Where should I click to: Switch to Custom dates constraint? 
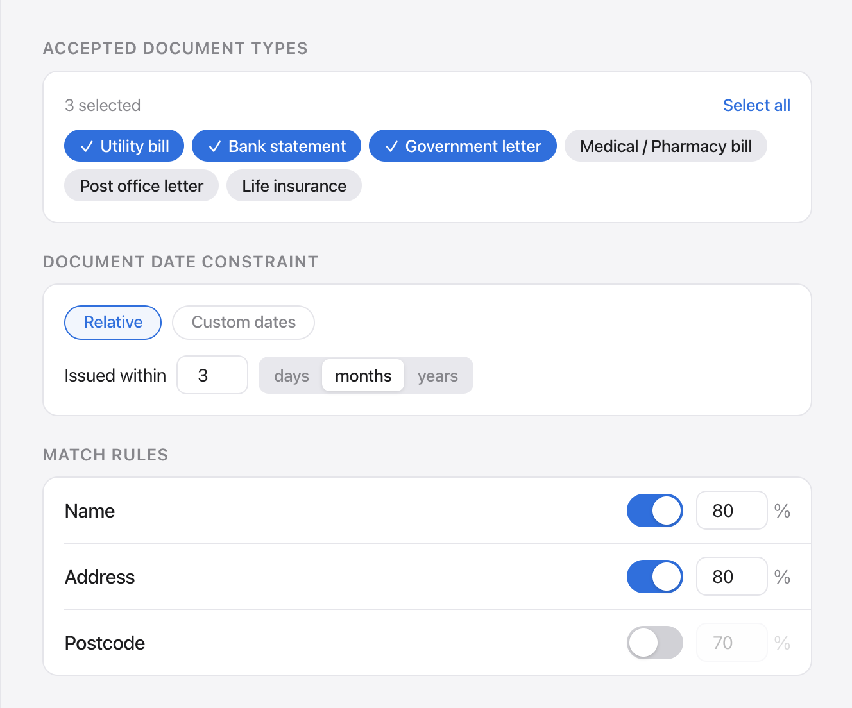244,322
